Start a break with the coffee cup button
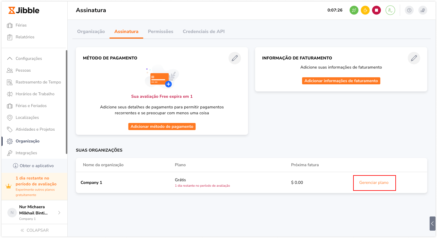437x238 pixels. 365,10
